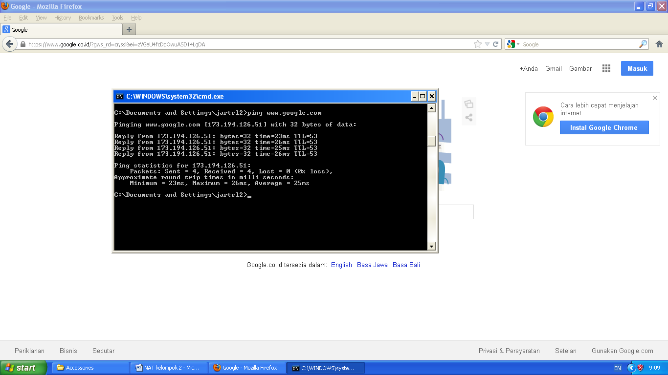Click the padlock site identity icon

(x=22, y=44)
